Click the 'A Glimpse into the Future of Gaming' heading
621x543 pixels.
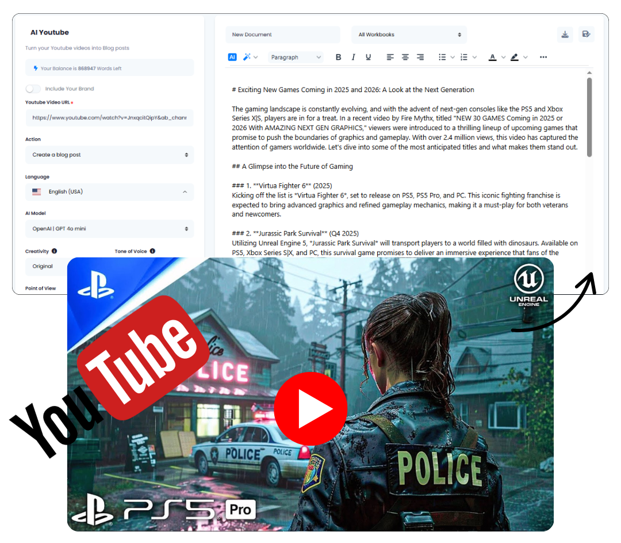(x=292, y=166)
